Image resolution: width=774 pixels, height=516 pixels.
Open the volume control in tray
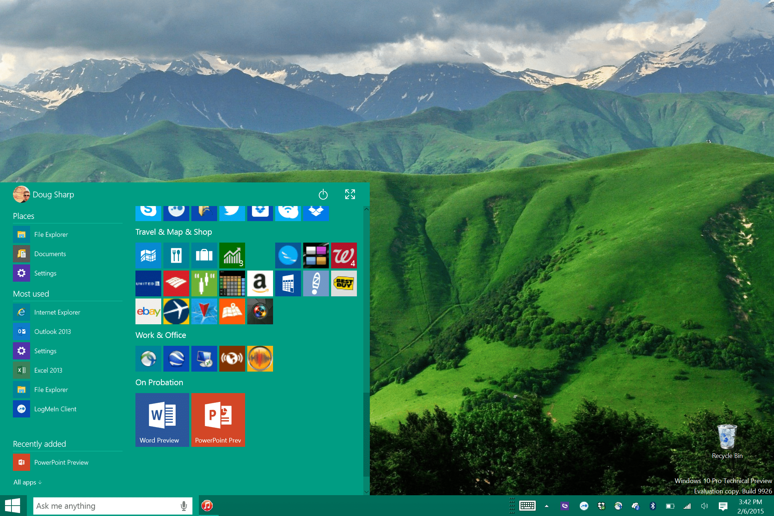point(704,506)
